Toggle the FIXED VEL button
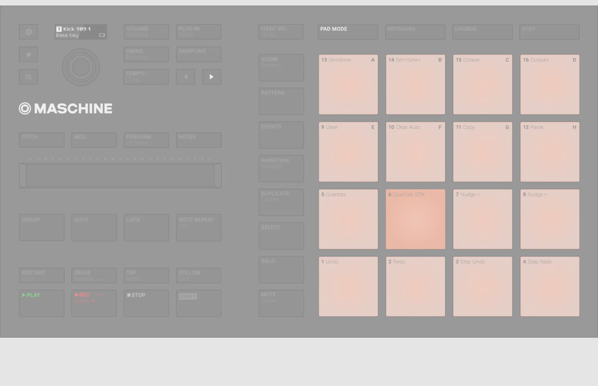This screenshot has width=598, height=386. tap(281, 32)
